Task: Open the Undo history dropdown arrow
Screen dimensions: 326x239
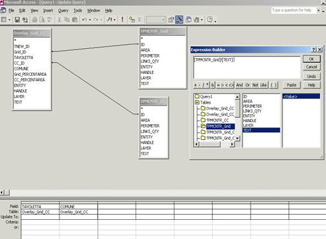Action: tap(90, 20)
